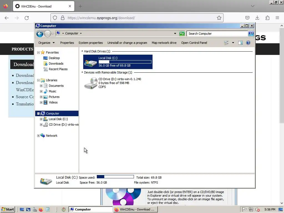The width and height of the screenshot is (284, 213).
Task: Collapse the Favorites tree node
Action: coord(38,52)
